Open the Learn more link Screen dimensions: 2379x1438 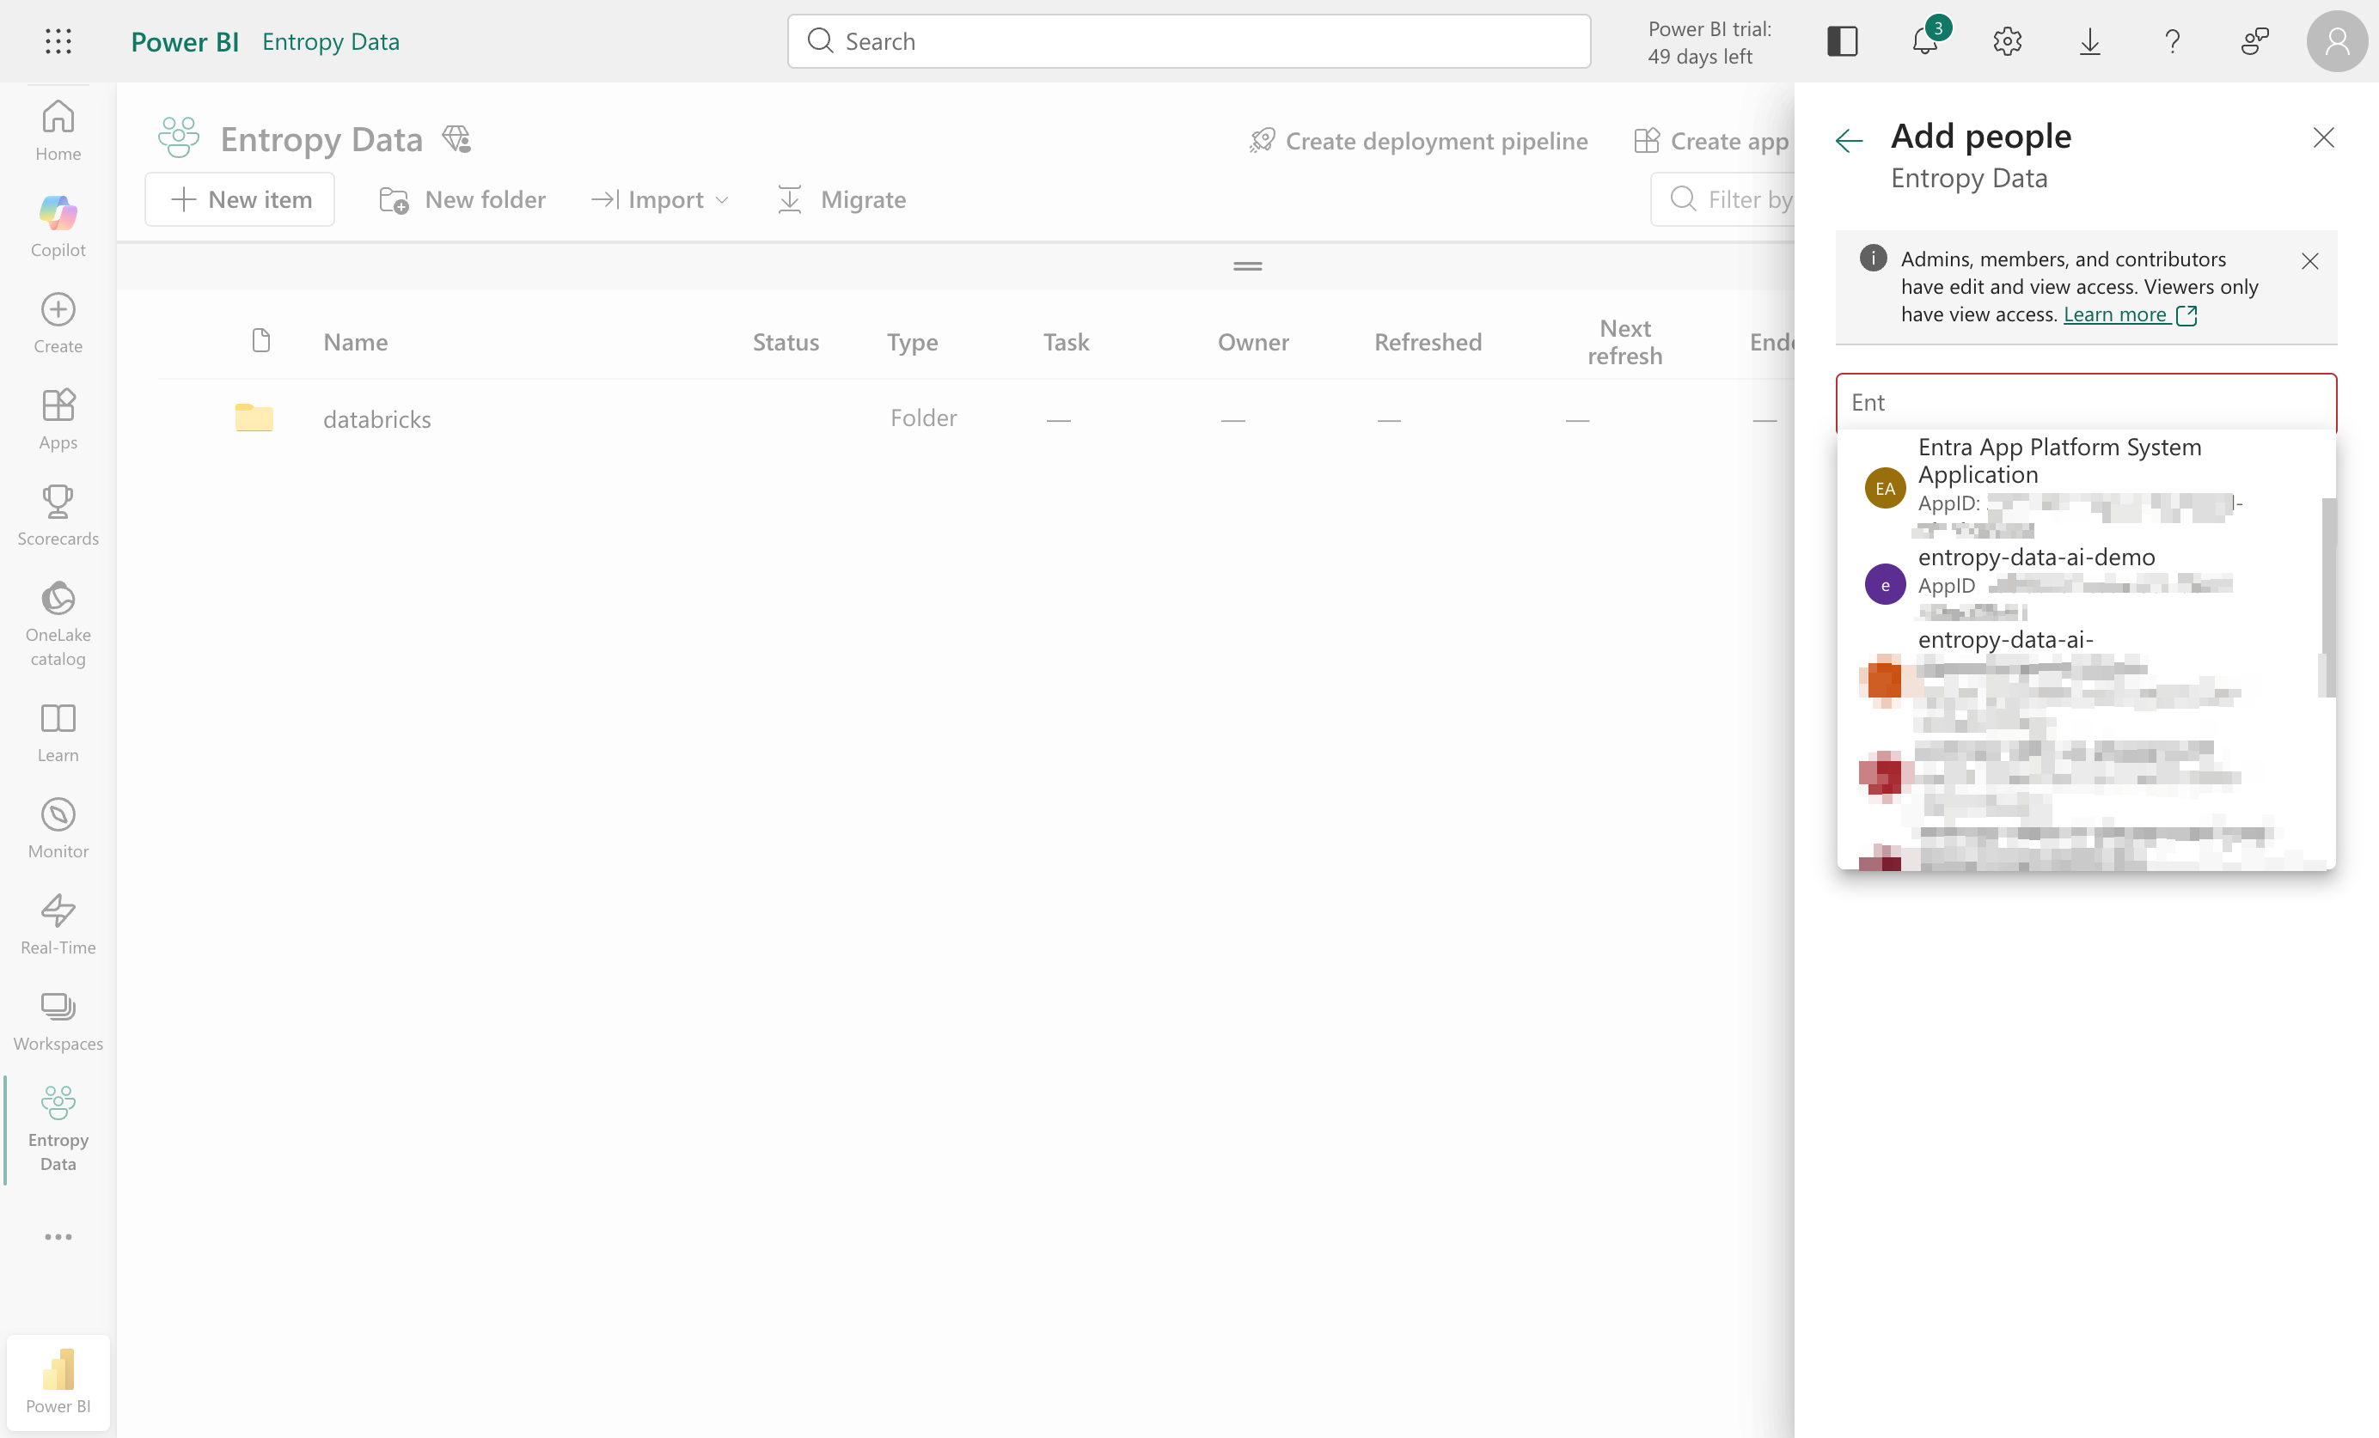[x=2130, y=314]
